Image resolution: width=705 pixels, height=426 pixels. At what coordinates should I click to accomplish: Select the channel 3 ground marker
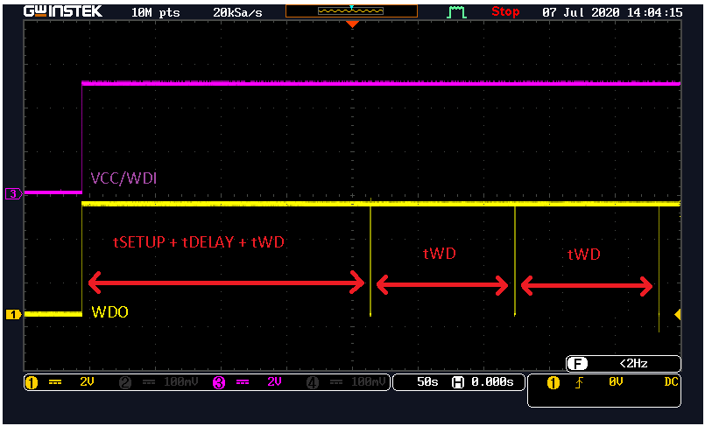(13, 194)
